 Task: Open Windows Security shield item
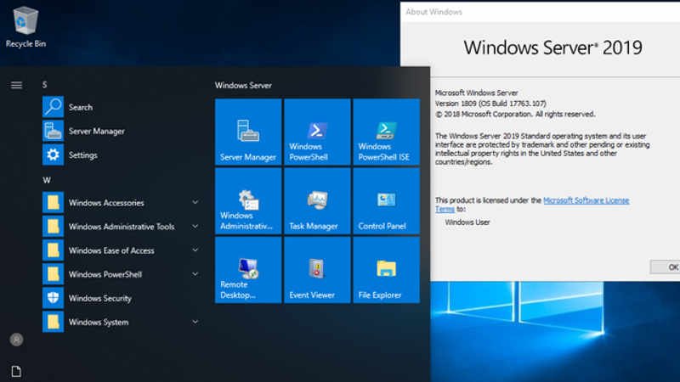pos(120,298)
